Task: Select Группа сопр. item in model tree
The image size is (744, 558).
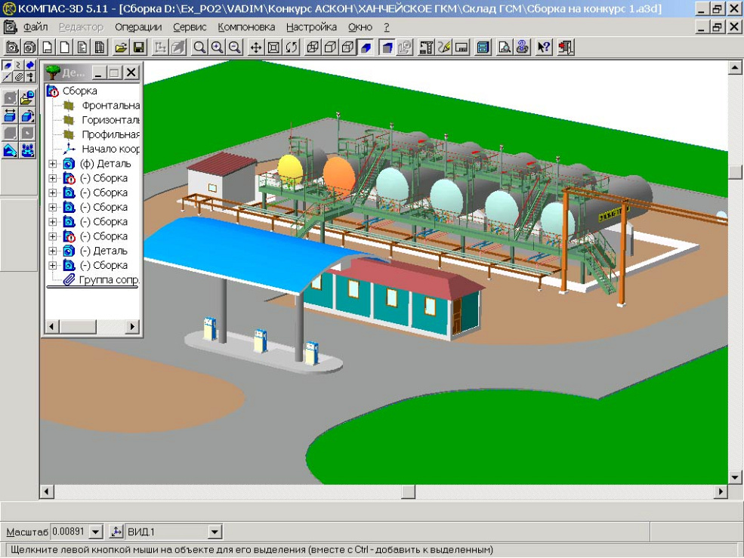Action: (109, 279)
